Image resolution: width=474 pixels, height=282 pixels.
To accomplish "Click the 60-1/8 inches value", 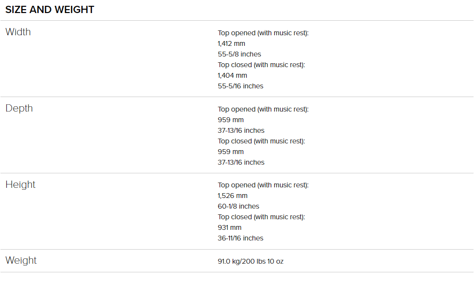I will click(238, 206).
